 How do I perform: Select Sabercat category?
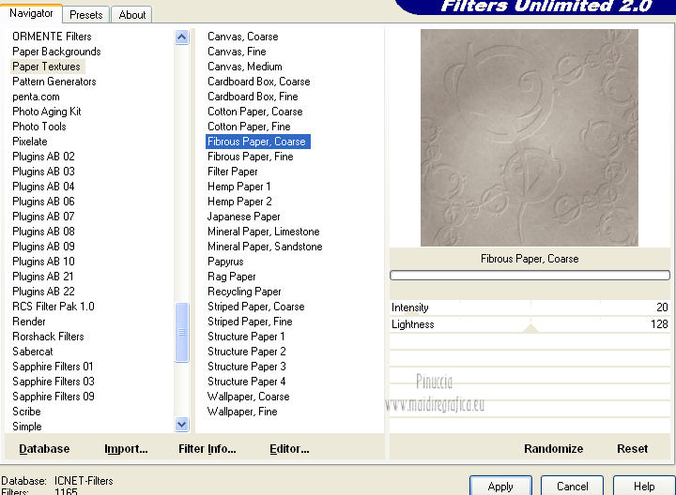click(33, 352)
